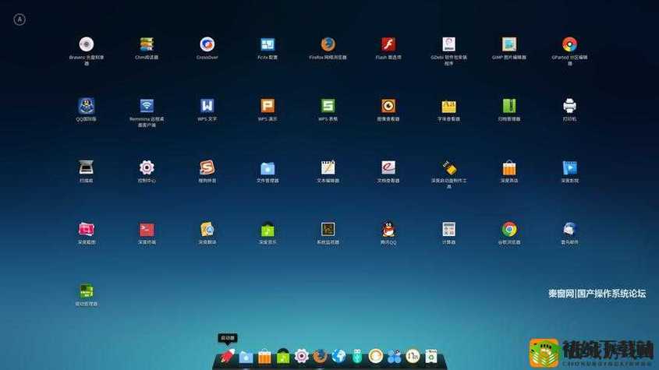Image resolution: width=659 pixels, height=370 pixels.
Task: Open Control Center gear in grid
Action: [x=147, y=167]
